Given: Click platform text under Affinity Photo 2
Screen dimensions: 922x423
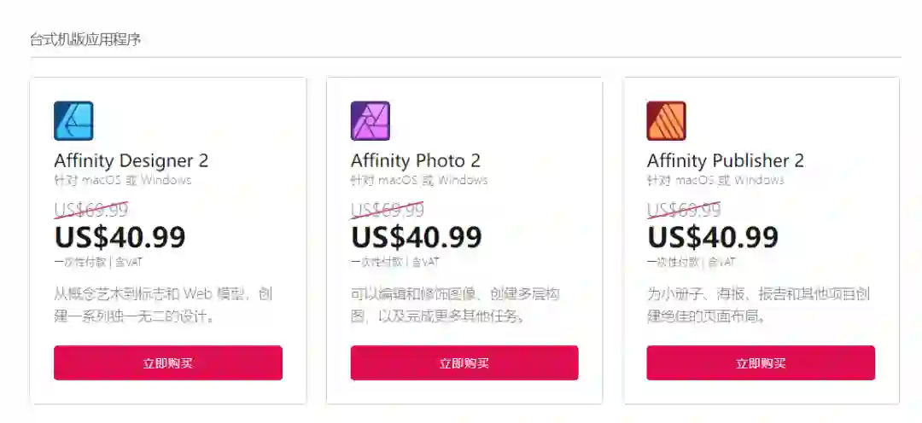Looking at the screenshot, I should click(x=419, y=180).
